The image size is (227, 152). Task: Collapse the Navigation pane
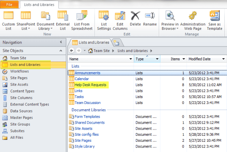pos(61,42)
